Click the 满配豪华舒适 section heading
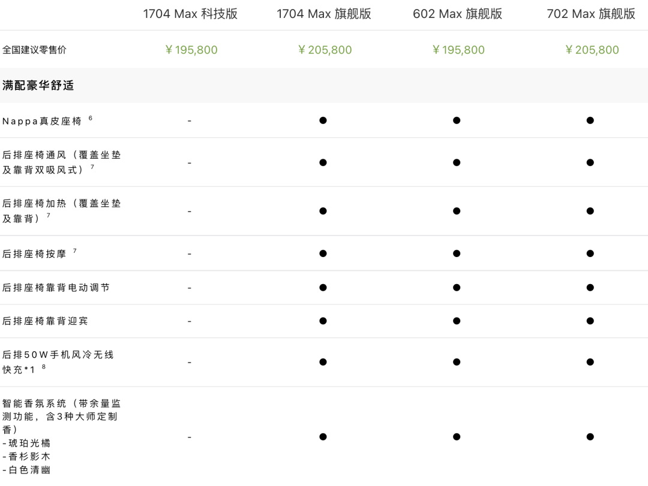Viewport: 648px width, 486px height. [38, 85]
